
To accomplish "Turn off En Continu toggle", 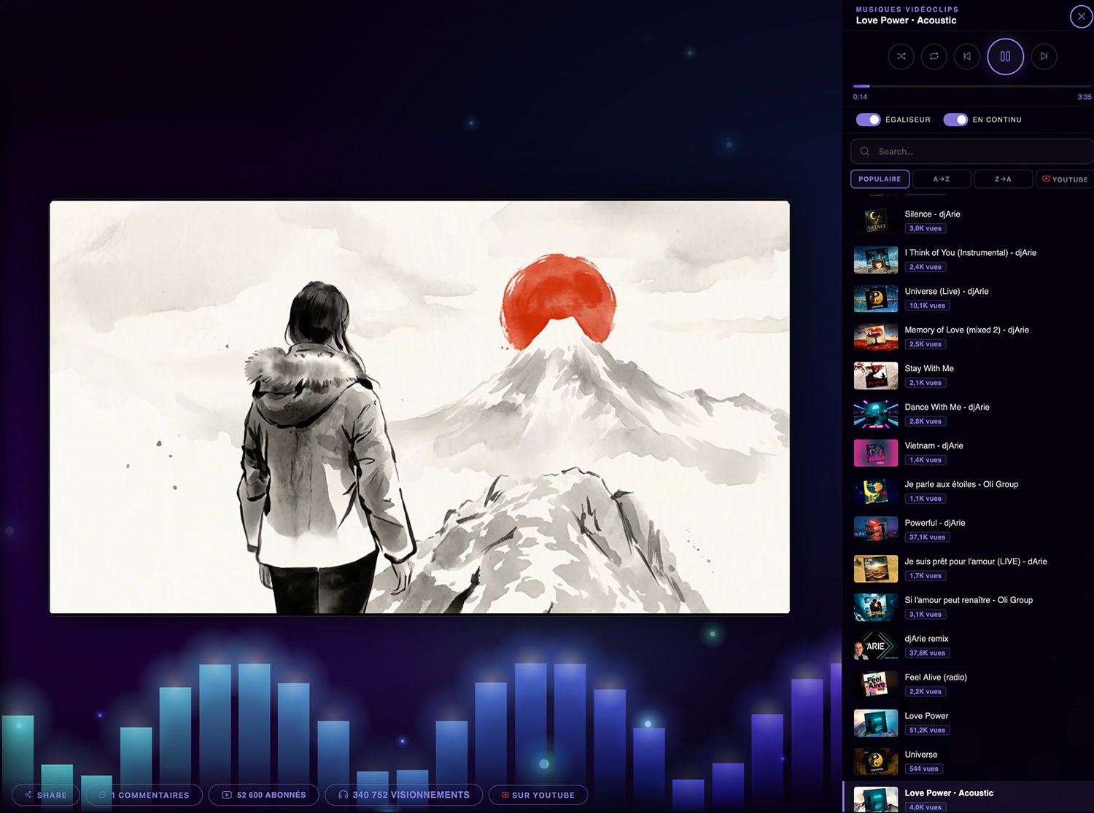I will [x=955, y=120].
